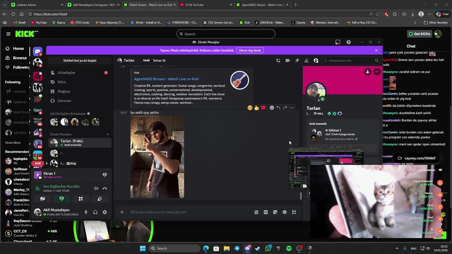The width and height of the screenshot is (452, 254).
Task: Open Discord inbox icon in title bar
Action: pyautogui.click(x=338, y=42)
